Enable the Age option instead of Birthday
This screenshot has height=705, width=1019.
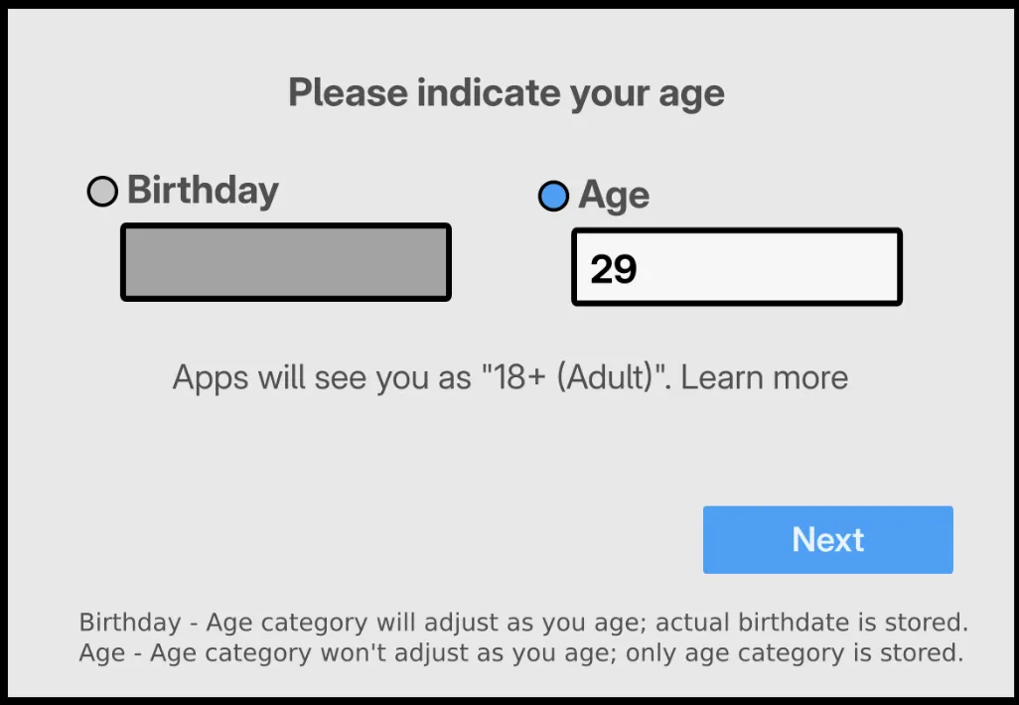tap(553, 196)
